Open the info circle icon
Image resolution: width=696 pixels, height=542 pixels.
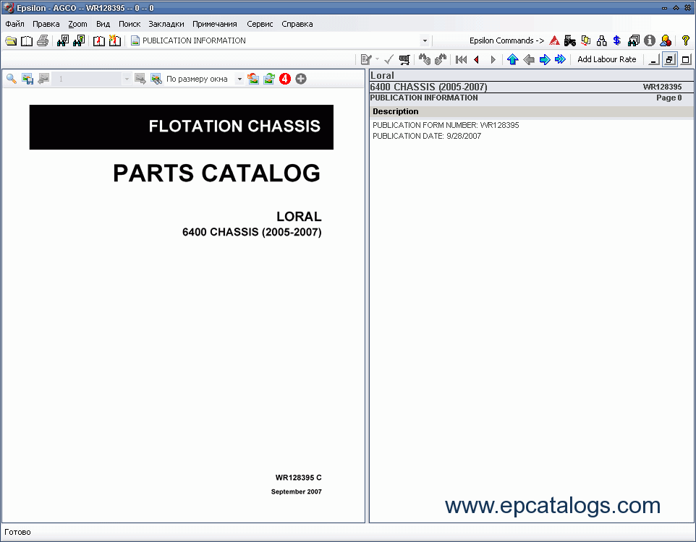[x=650, y=40]
